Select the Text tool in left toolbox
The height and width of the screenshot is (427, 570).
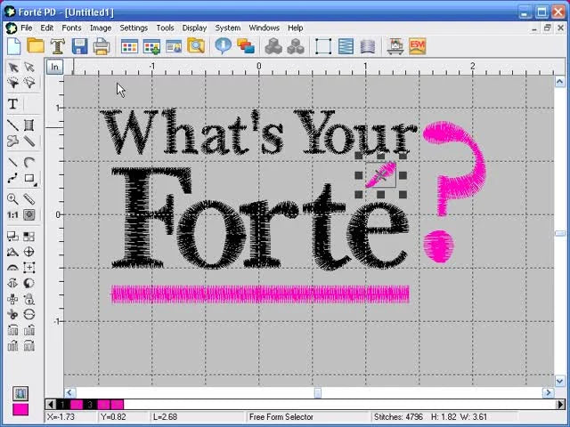pos(12,104)
